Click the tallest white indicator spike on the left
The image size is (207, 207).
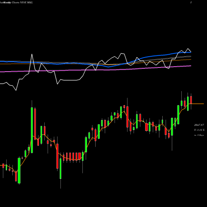pyautogui.click(x=32, y=55)
